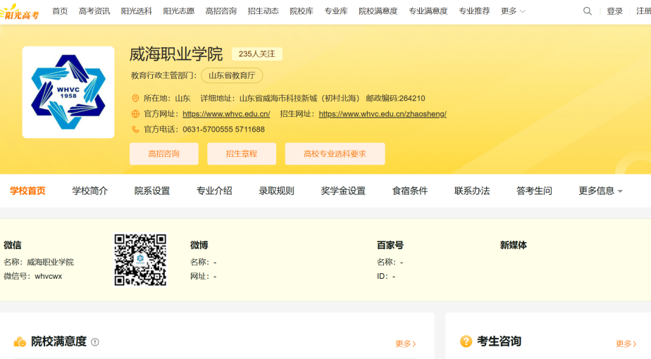Image resolution: width=651 pixels, height=359 pixels.
Task: Open 高招咨询 in top navigation
Action: coord(221,11)
